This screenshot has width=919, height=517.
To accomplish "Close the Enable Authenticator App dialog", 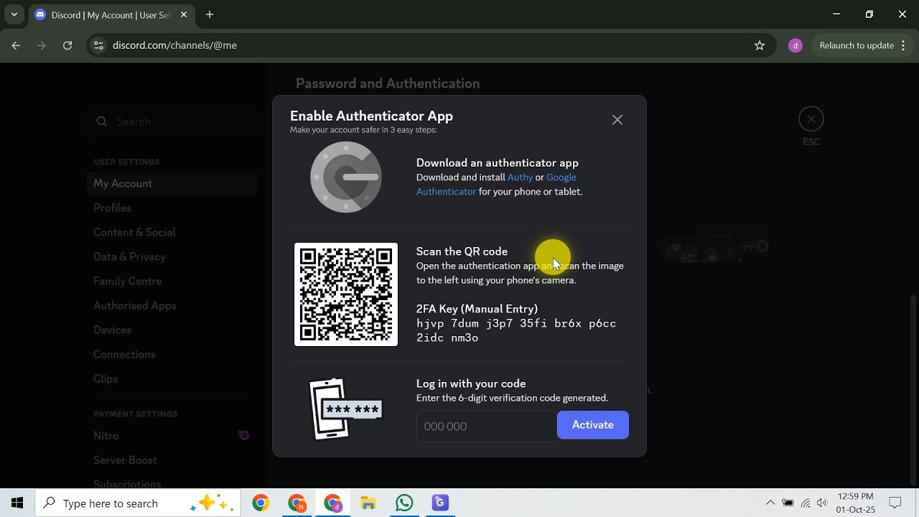I will 617,120.
